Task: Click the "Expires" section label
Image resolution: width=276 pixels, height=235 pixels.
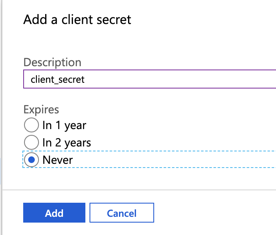Action: pyautogui.click(x=41, y=110)
